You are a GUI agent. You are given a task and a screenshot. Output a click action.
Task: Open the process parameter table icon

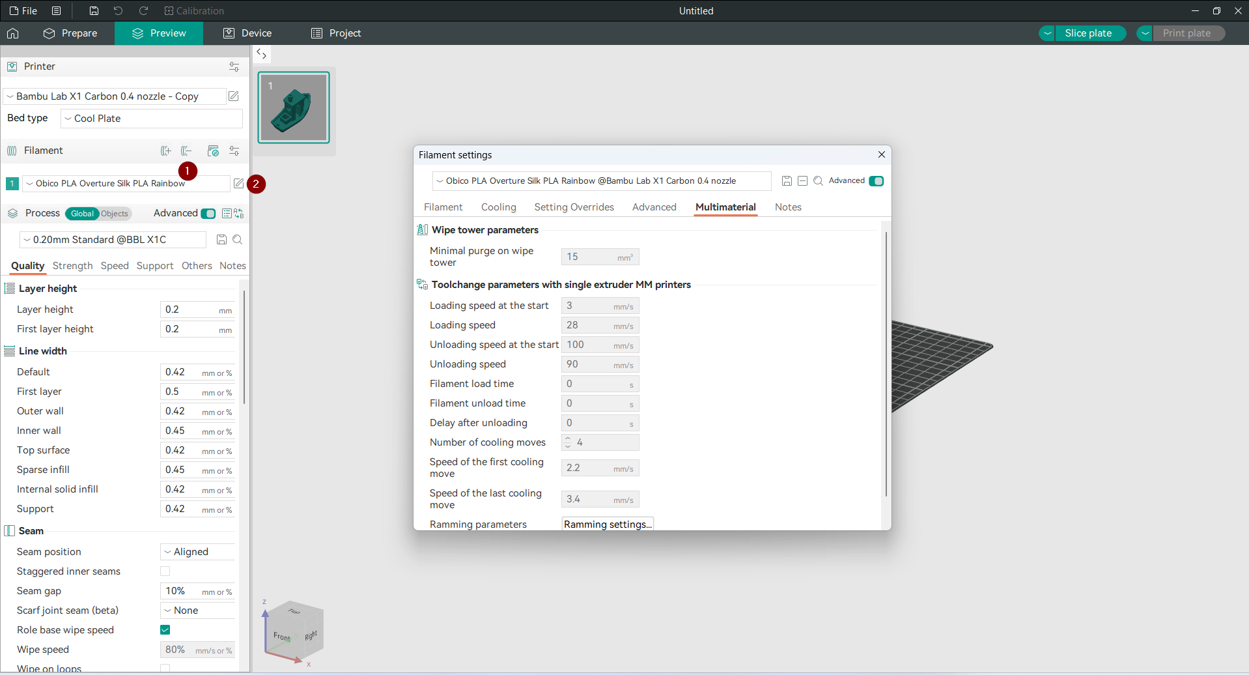click(227, 213)
